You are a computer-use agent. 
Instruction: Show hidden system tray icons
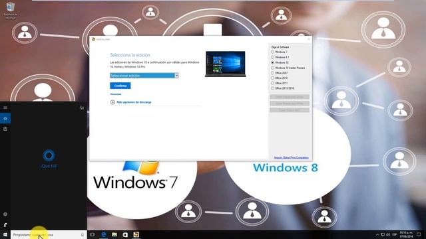click(377, 234)
